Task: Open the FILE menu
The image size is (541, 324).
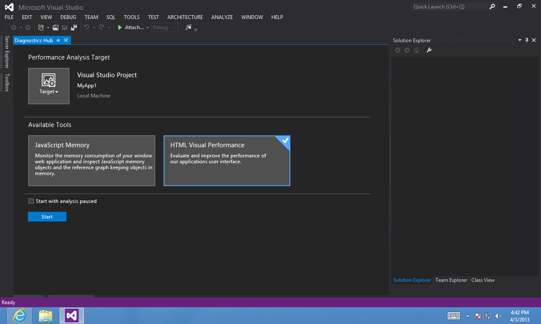Action: click(x=9, y=17)
